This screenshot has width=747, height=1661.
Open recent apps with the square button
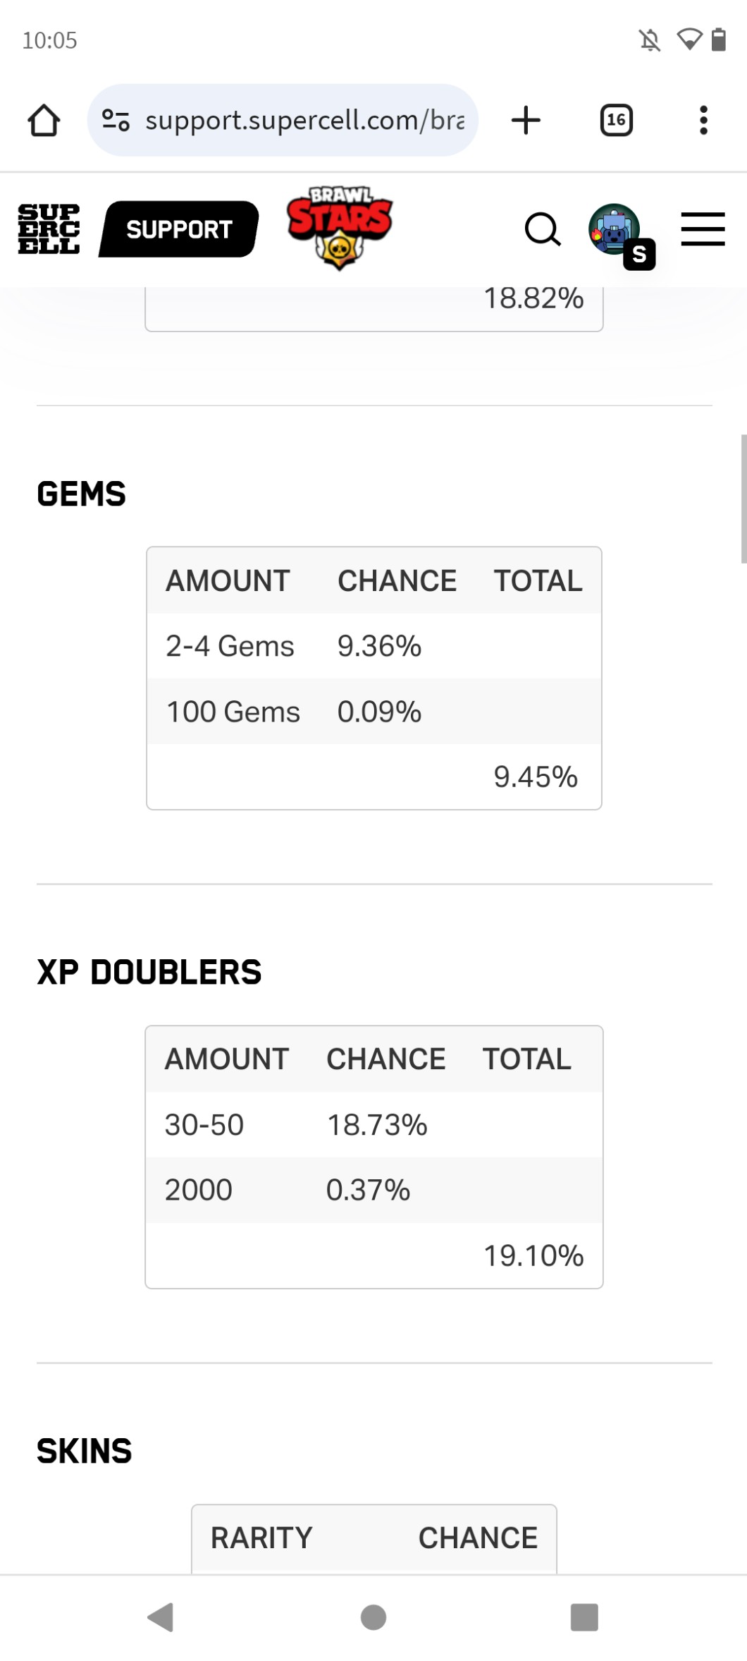click(x=584, y=1617)
